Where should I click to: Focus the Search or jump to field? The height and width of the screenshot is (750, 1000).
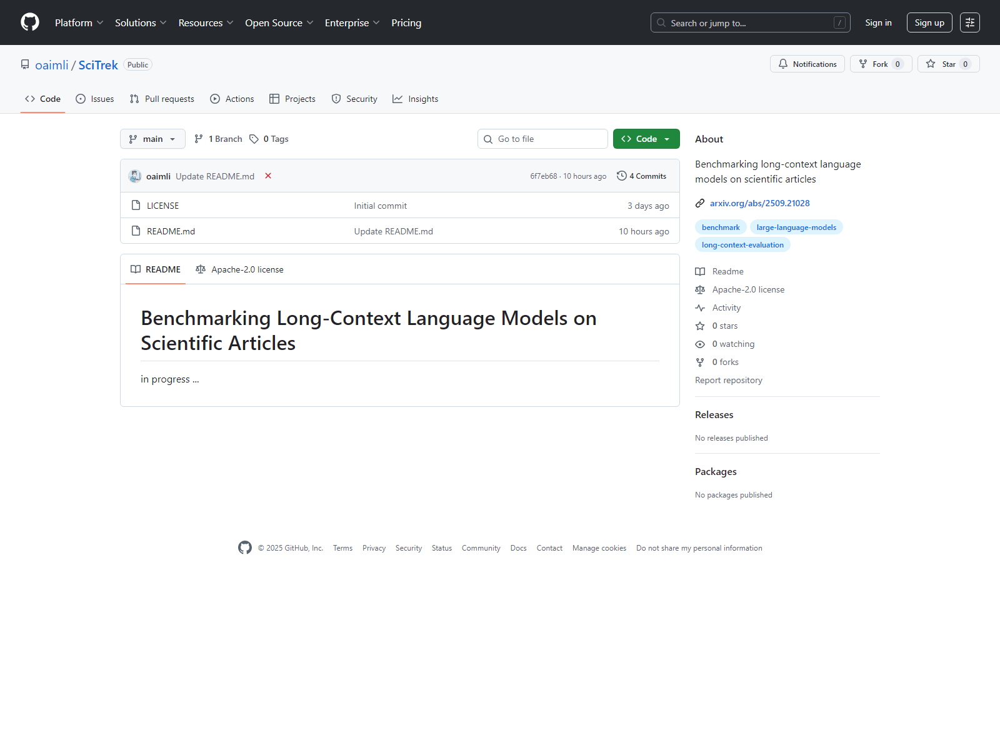[750, 22]
